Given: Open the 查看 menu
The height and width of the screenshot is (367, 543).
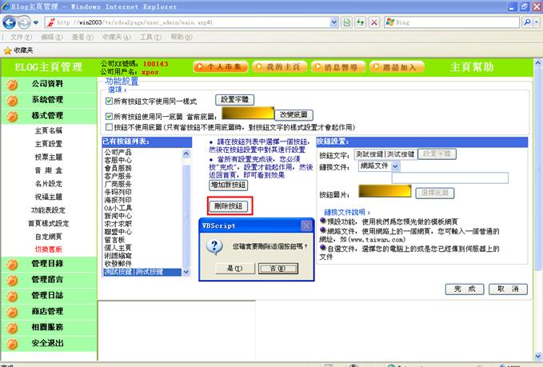Looking at the screenshot, I should (82, 37).
